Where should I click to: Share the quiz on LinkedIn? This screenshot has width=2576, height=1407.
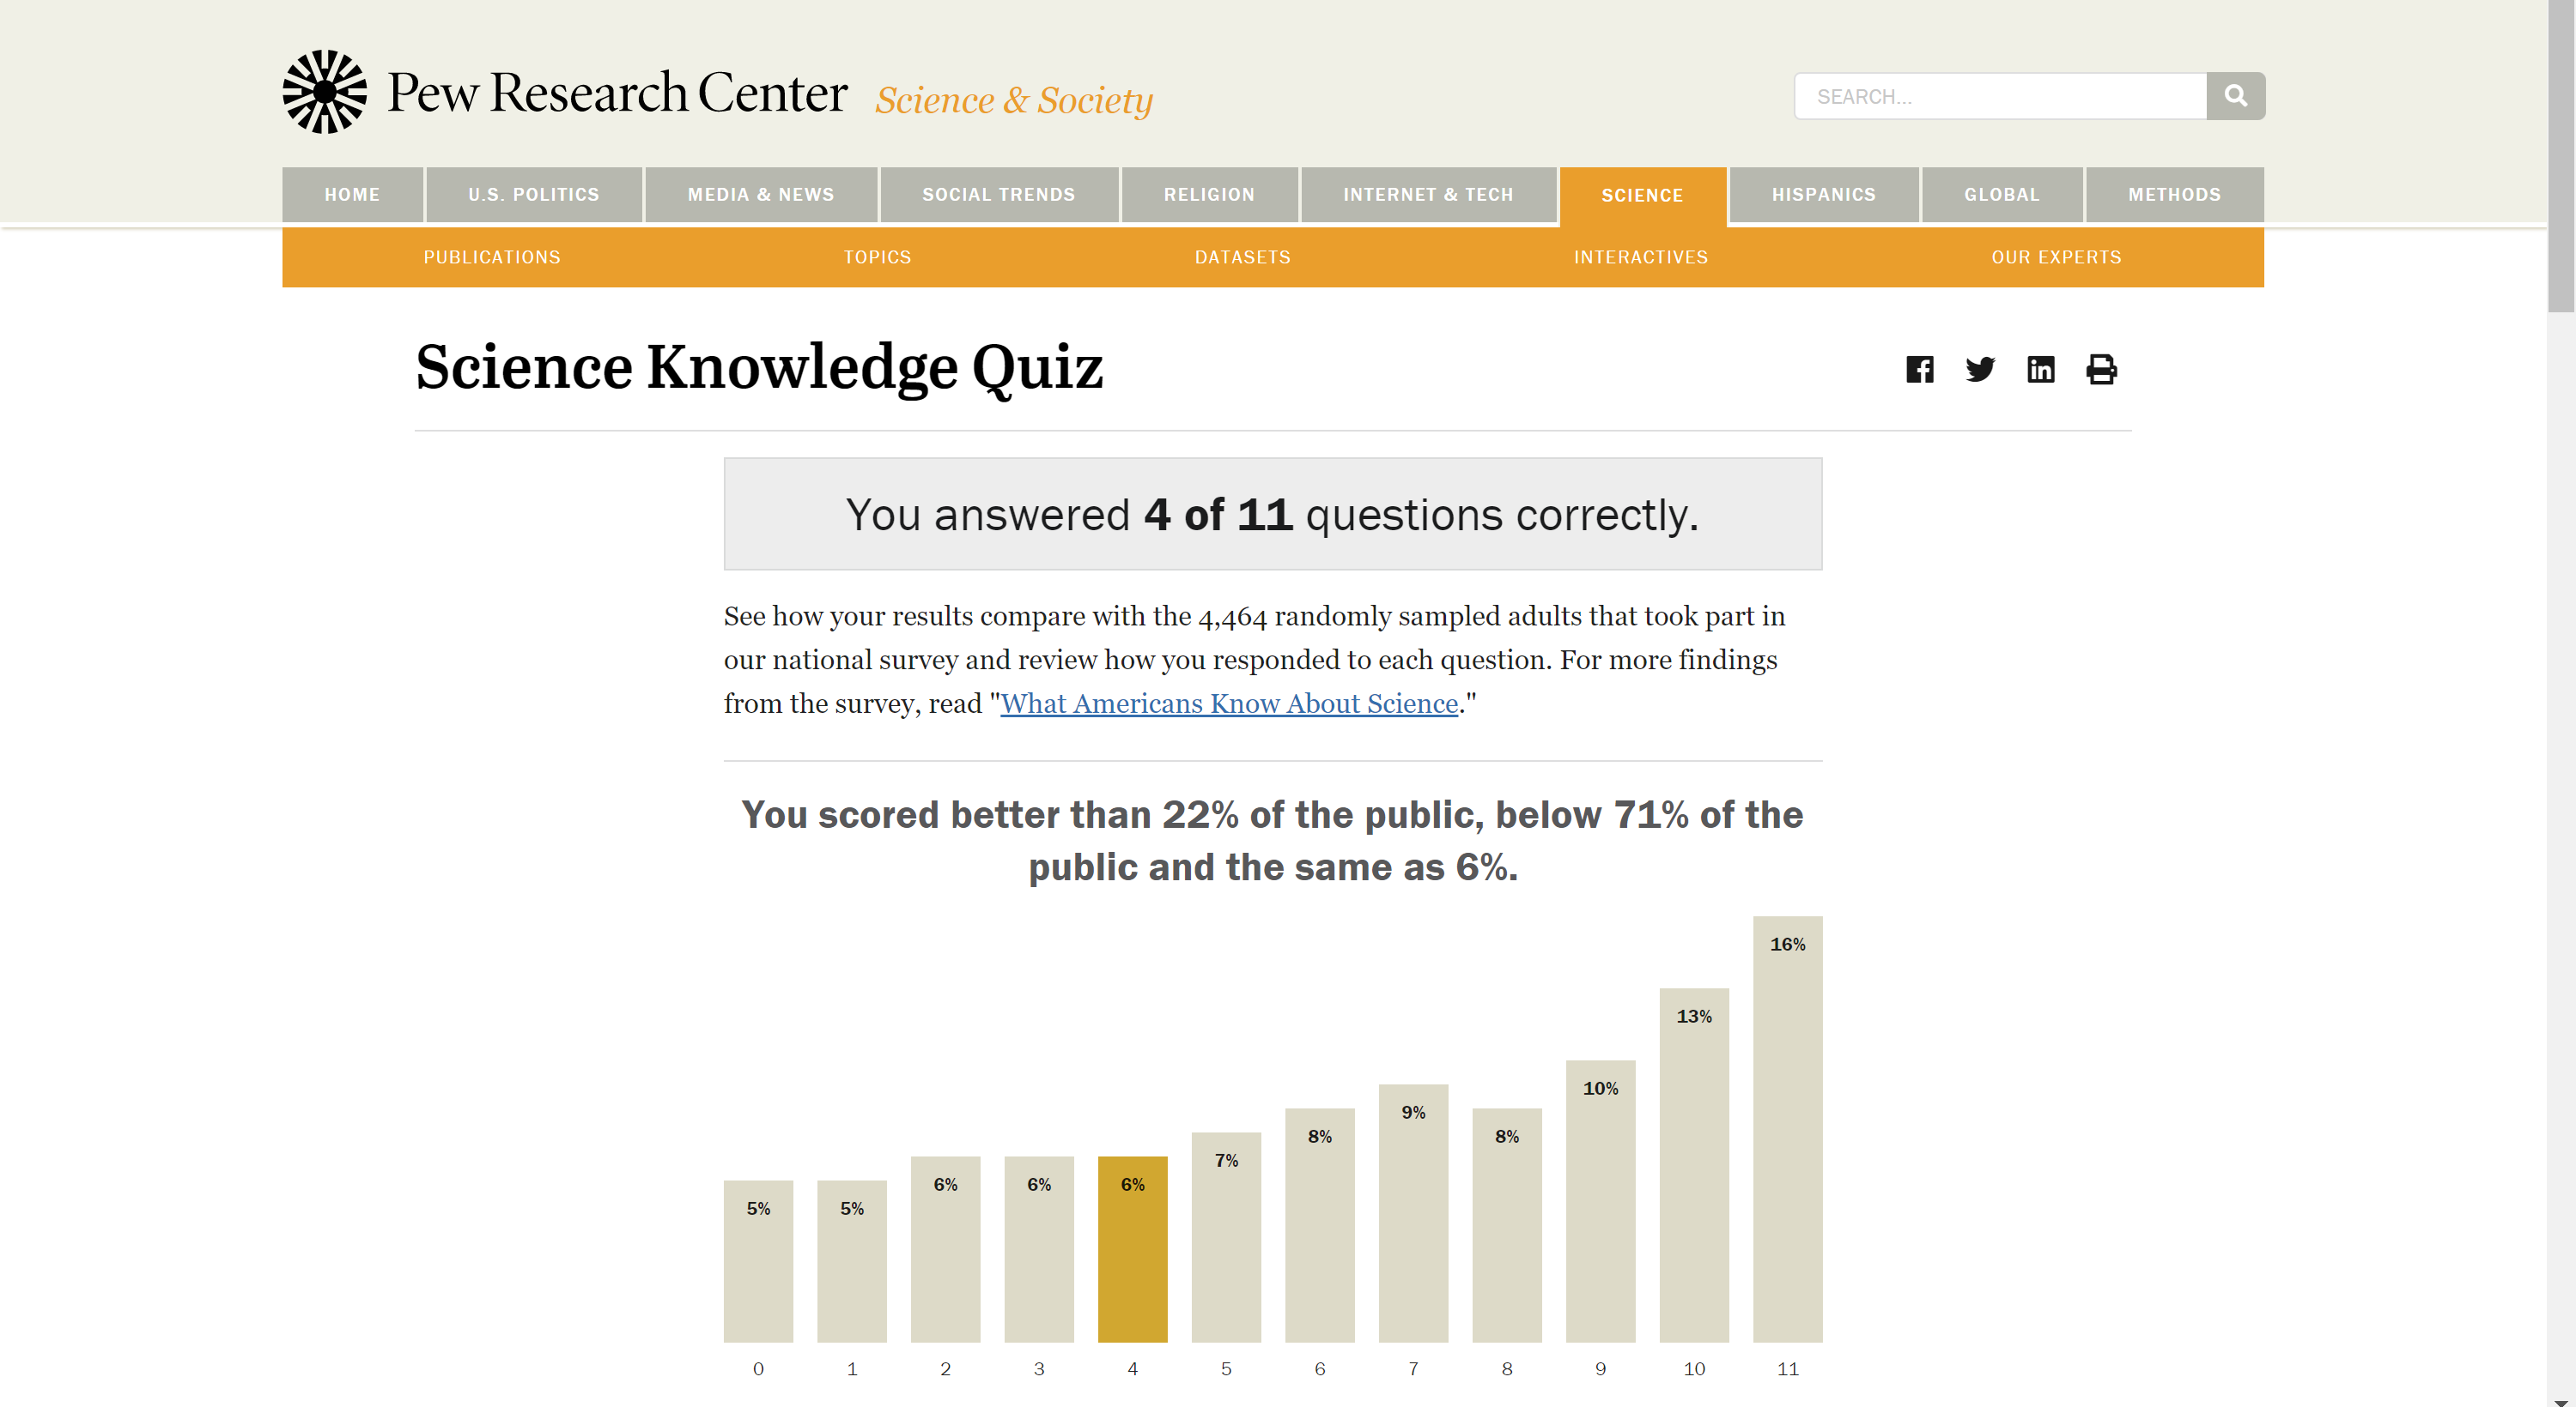[x=2040, y=370]
